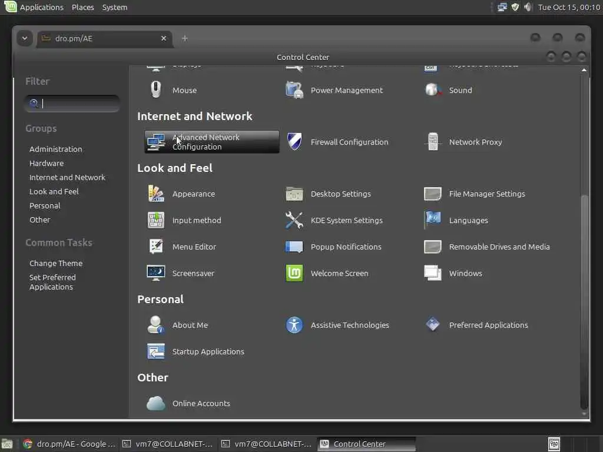Open Windows settings icon
The height and width of the screenshot is (452, 603).
coord(433,273)
